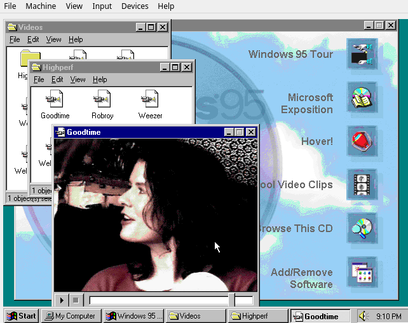Open Edit menu in Videos window
Viewport: 408px width, 323px height.
33,39
